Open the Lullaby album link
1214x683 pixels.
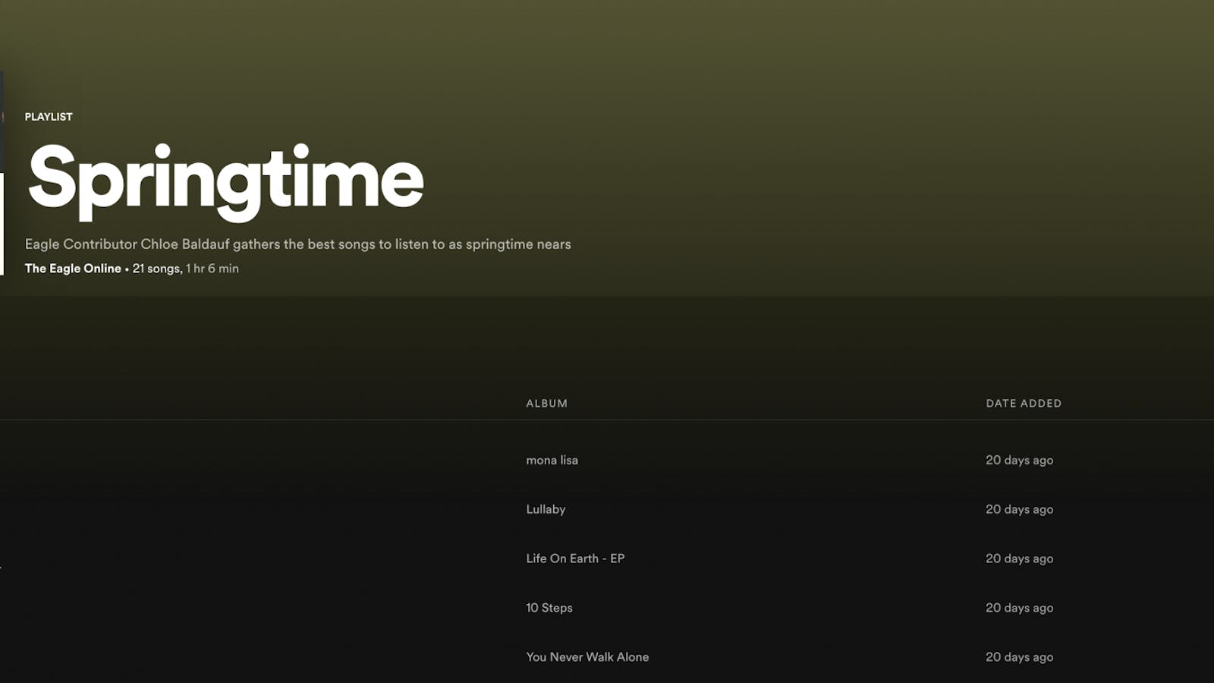click(546, 510)
